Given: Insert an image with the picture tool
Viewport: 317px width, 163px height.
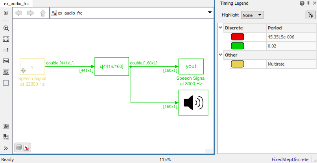Looking at the screenshot, I should (x=6, y=72).
